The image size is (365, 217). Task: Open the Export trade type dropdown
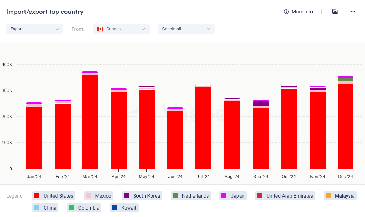[x=35, y=29]
